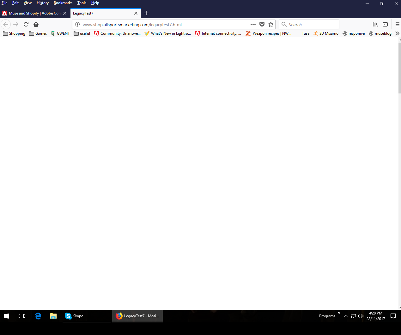Click the Search input box
Screen dimensions: 401x335
point(309,24)
